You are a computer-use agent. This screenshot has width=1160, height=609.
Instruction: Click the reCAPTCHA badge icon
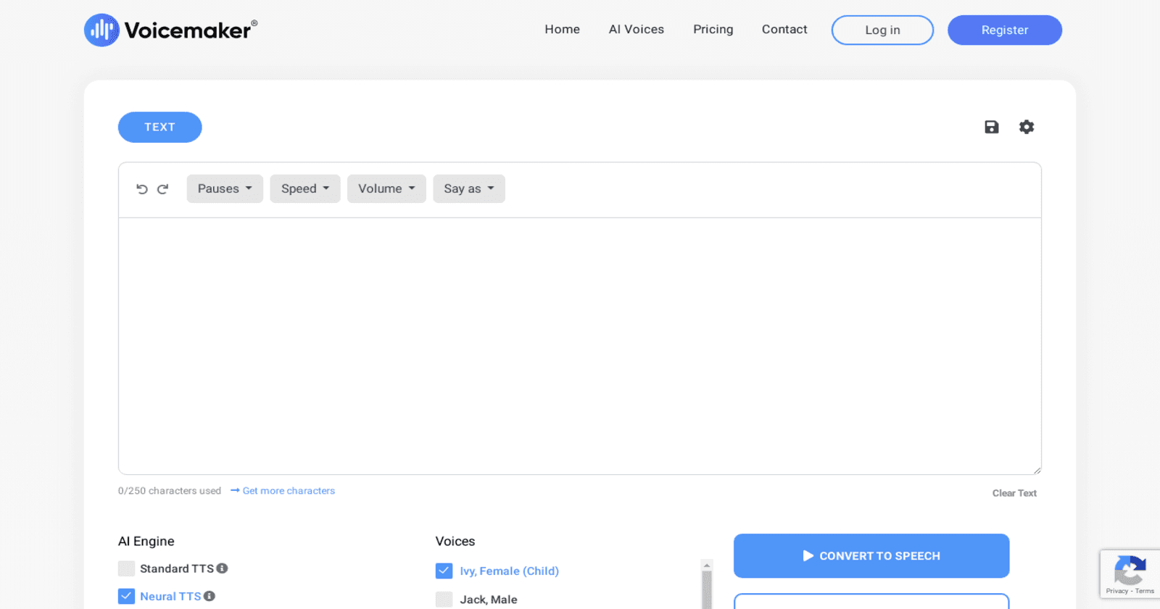(1130, 572)
